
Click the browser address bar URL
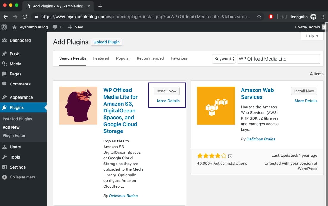[x=145, y=17]
